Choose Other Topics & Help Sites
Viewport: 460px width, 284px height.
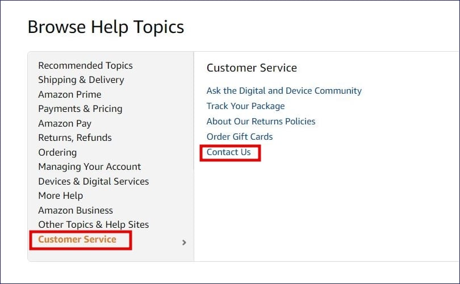94,225
